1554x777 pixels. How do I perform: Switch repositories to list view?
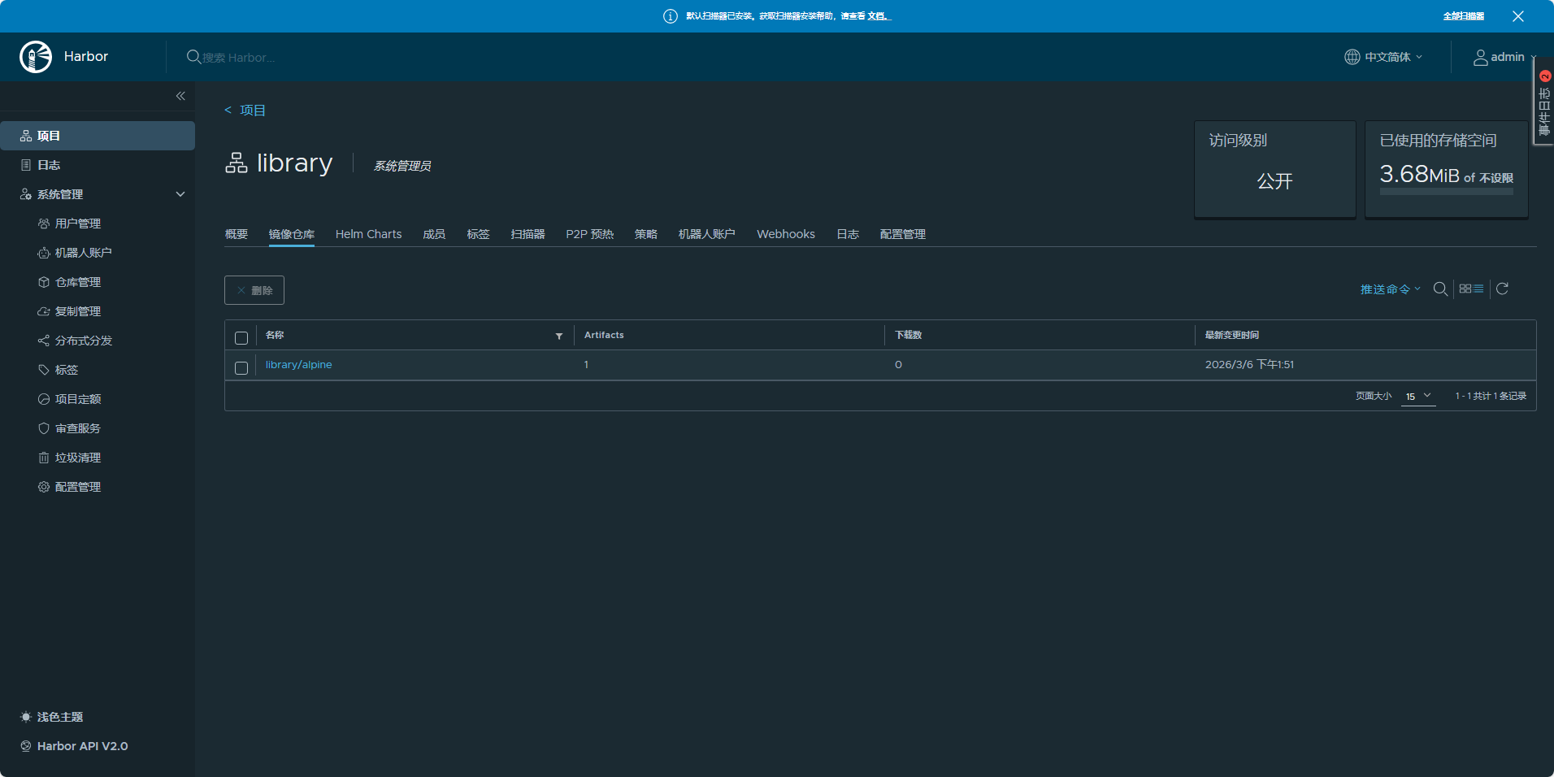click(1478, 289)
